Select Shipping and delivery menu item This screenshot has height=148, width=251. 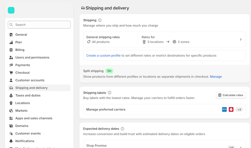tap(39, 88)
